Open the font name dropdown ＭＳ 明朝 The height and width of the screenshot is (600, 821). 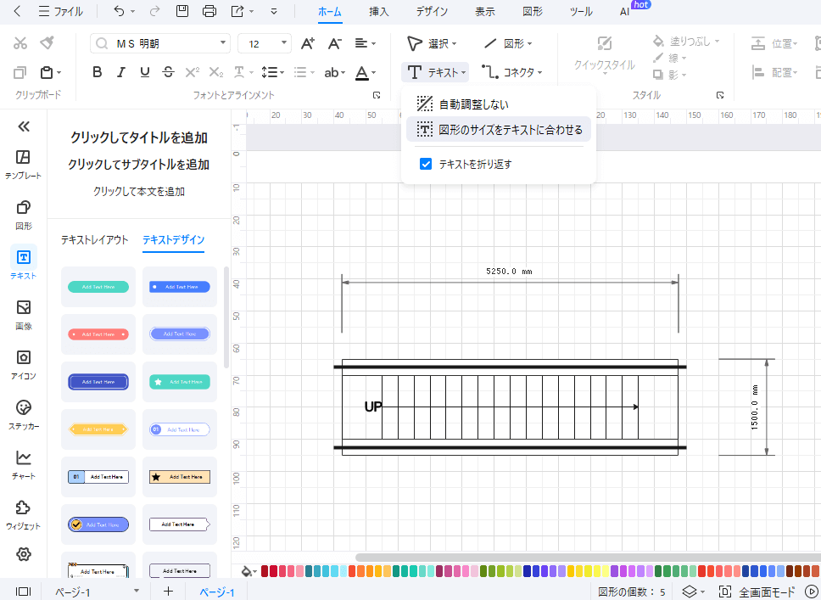pos(160,43)
